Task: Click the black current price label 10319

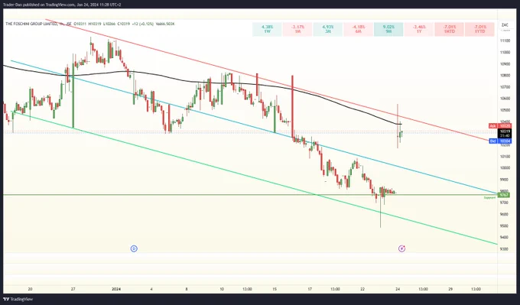Action: [505, 133]
